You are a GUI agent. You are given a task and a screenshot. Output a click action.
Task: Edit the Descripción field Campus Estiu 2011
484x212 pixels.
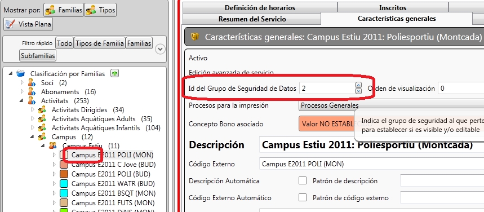pyautogui.click(x=372, y=145)
